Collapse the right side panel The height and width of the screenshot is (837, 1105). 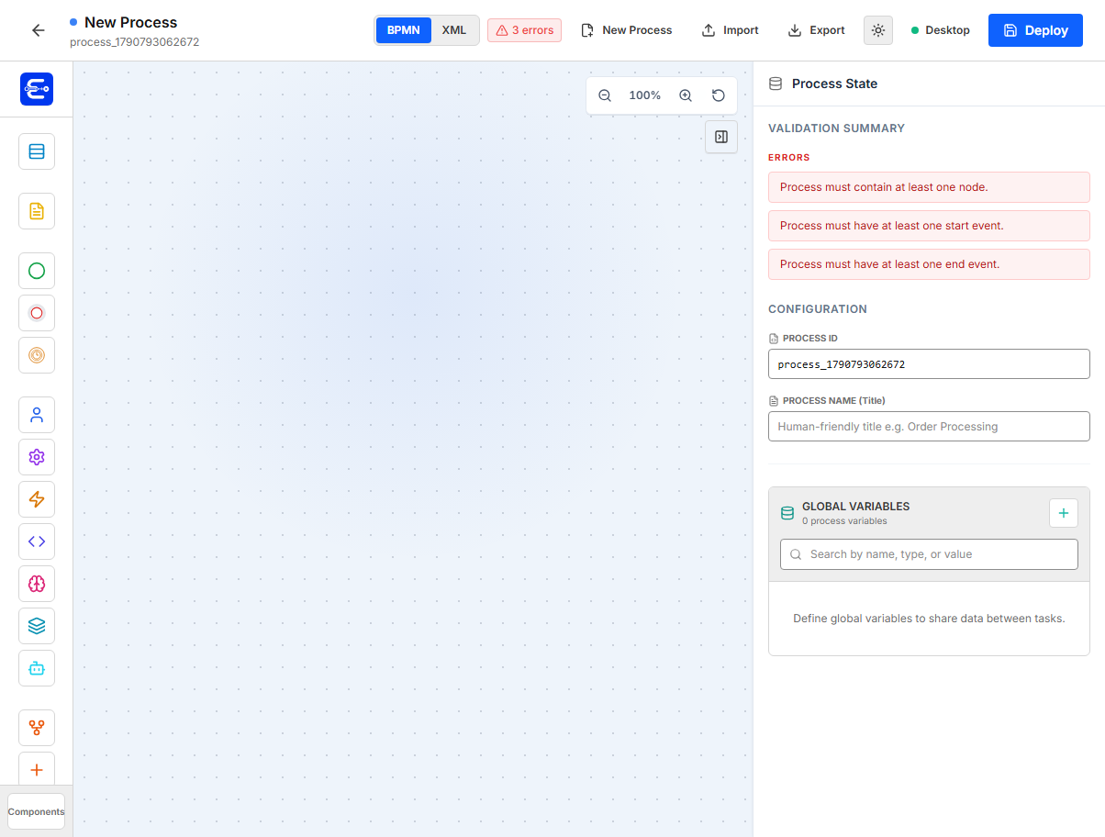click(721, 137)
